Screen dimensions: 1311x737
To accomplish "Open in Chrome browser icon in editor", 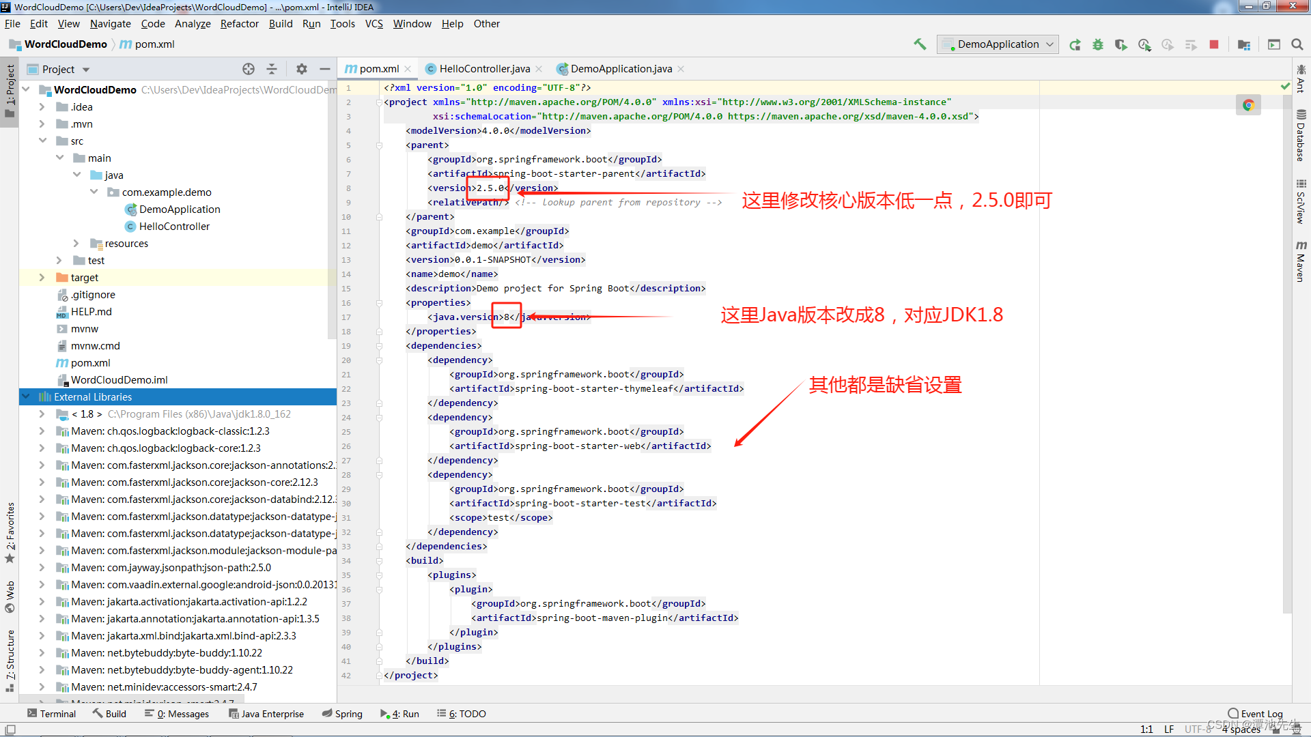I will (x=1248, y=105).
